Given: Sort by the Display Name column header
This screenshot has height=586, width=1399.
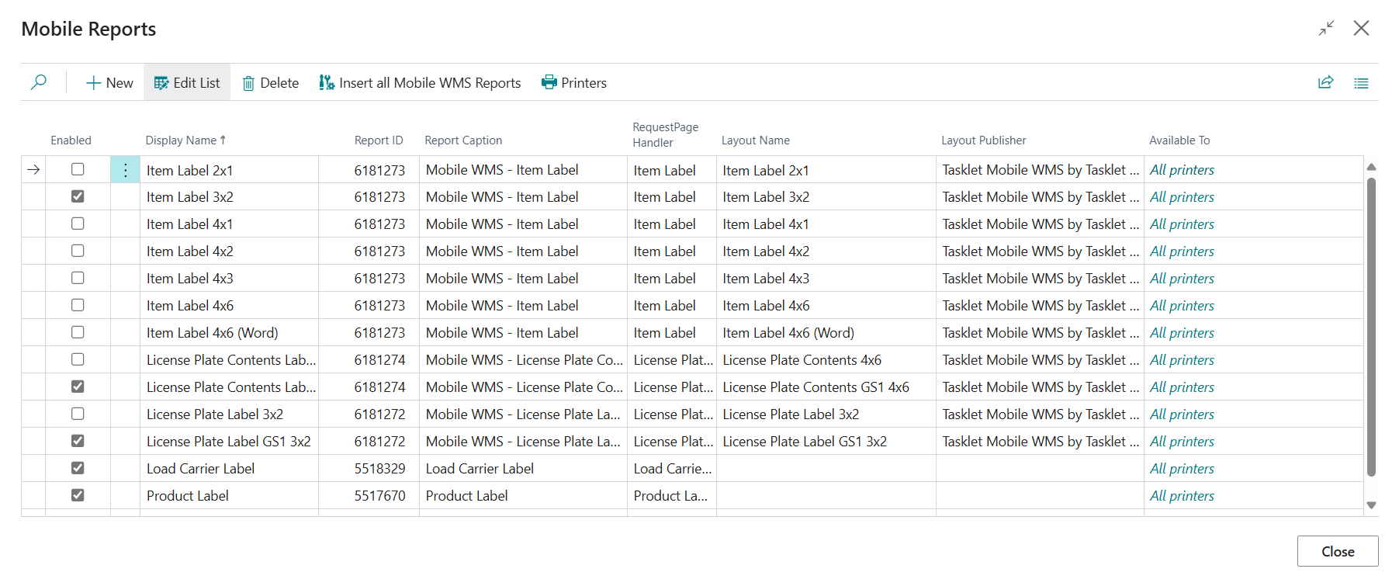Looking at the screenshot, I should [185, 140].
